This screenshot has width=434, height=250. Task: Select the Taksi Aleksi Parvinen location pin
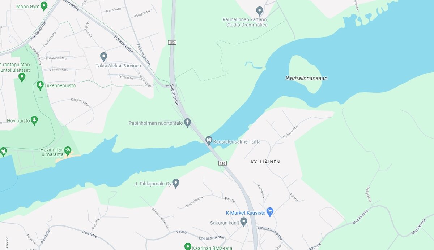[103, 57]
